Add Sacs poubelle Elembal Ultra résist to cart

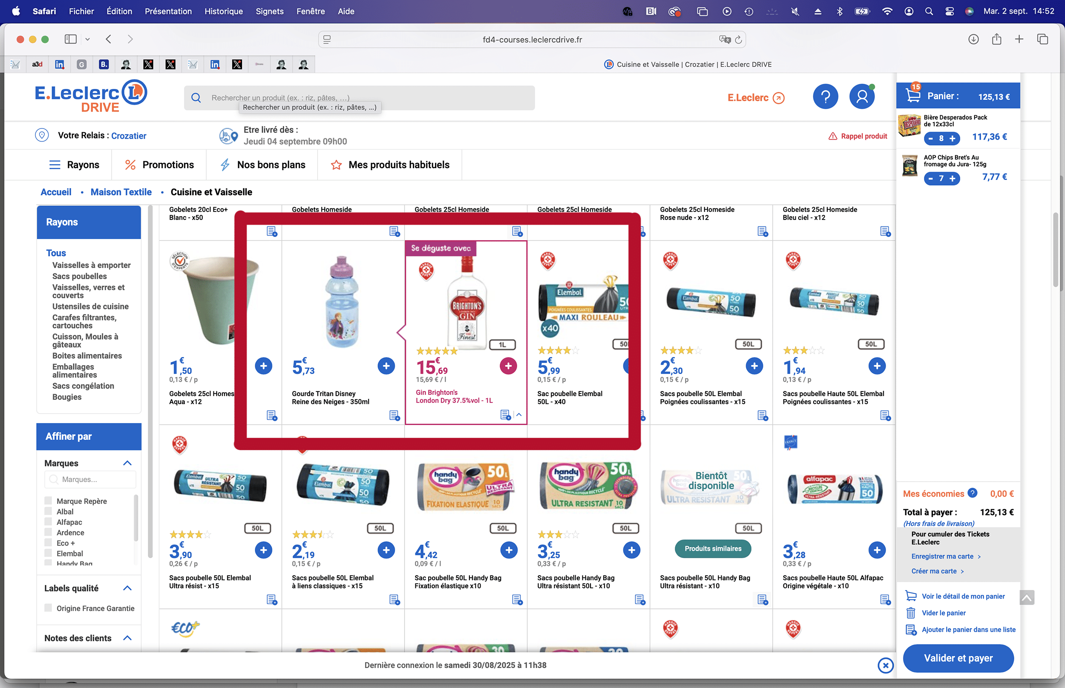point(263,550)
